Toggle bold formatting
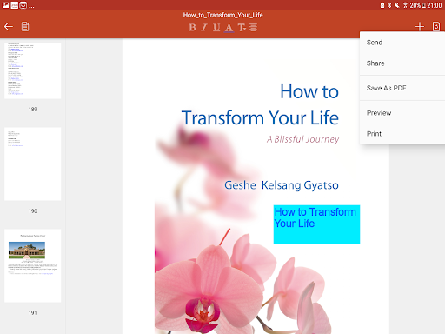The width and height of the screenshot is (445, 334). [x=192, y=27]
